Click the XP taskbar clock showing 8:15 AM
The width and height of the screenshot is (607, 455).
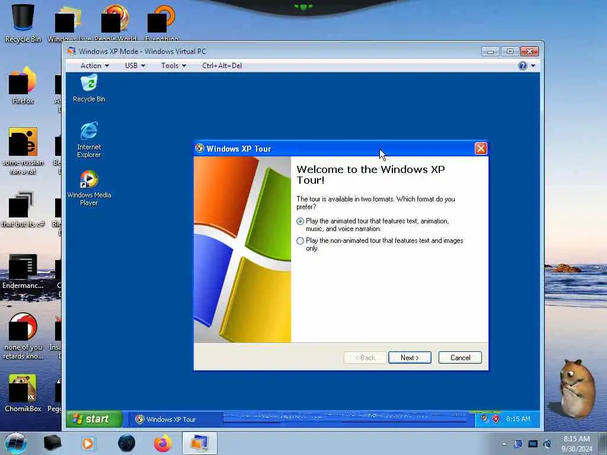click(518, 419)
